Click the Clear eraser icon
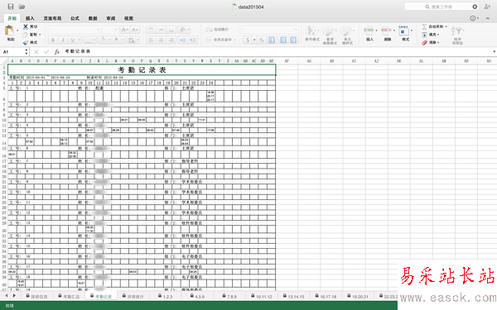The height and width of the screenshot is (310, 497). 424,42
